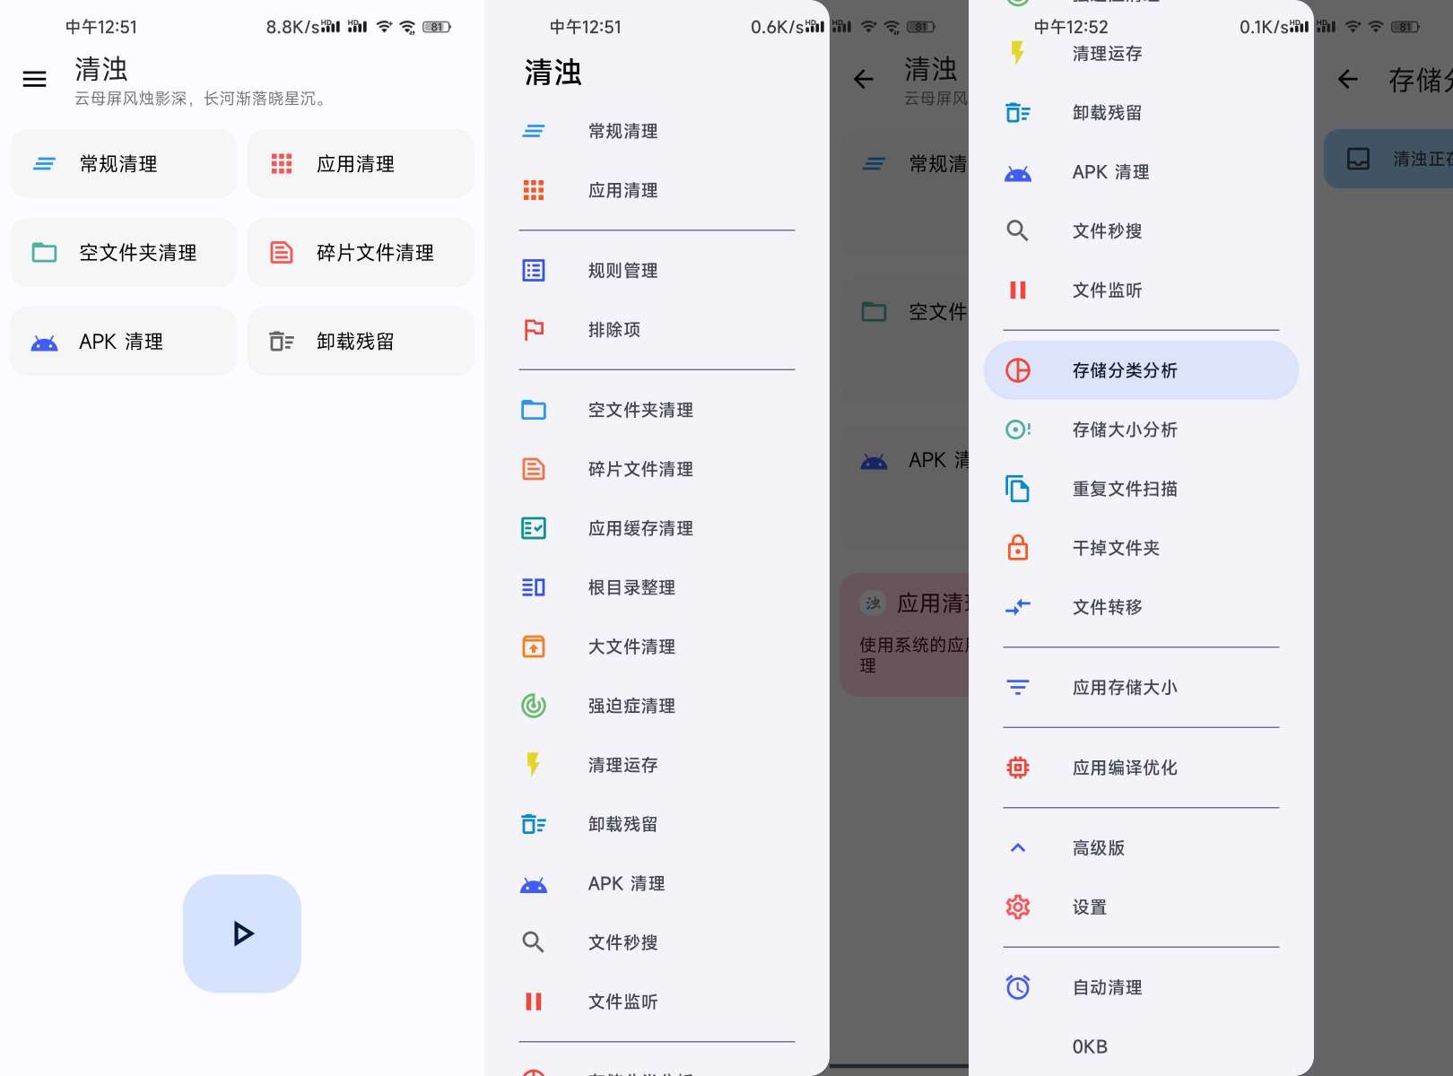
Task: Click the 碎片文件清理 document icon in drawer
Action: (534, 469)
